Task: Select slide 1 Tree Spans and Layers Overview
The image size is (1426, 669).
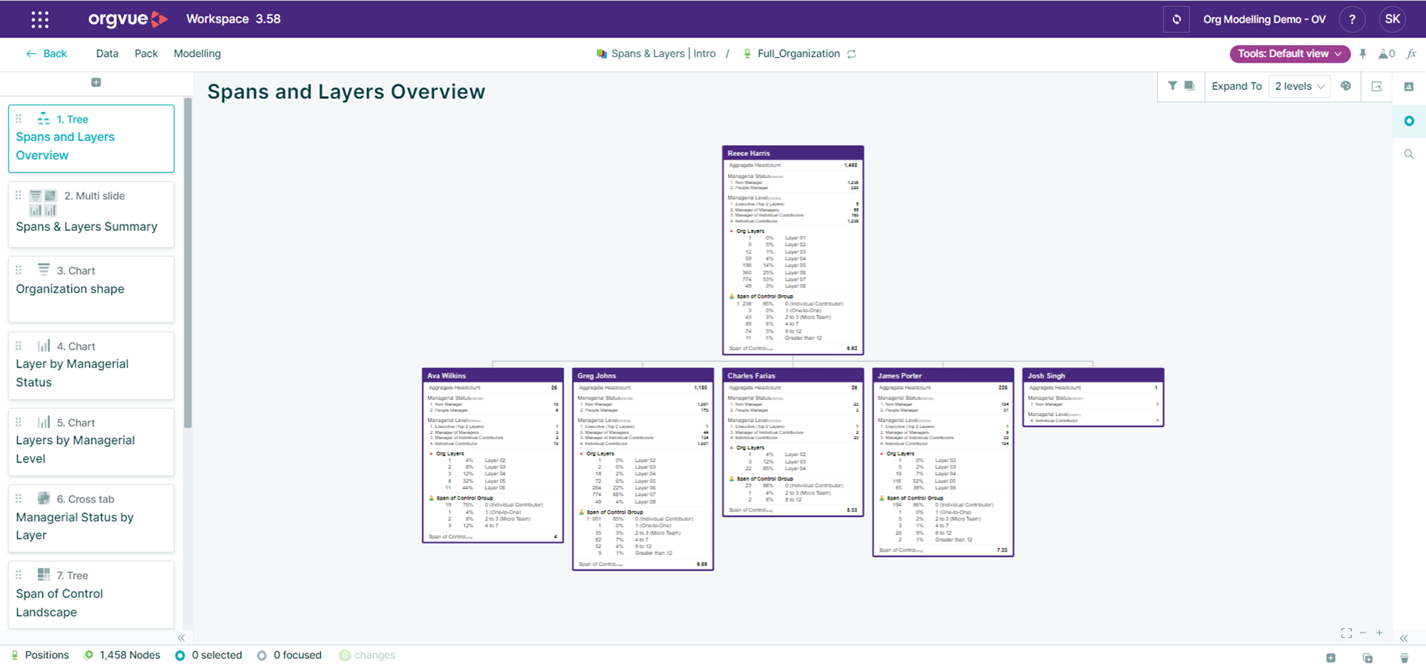Action: [x=91, y=138]
